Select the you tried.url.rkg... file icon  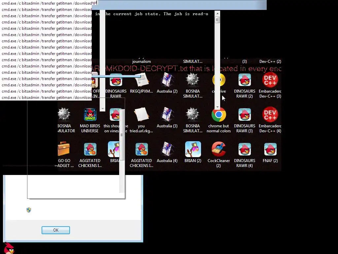141,114
